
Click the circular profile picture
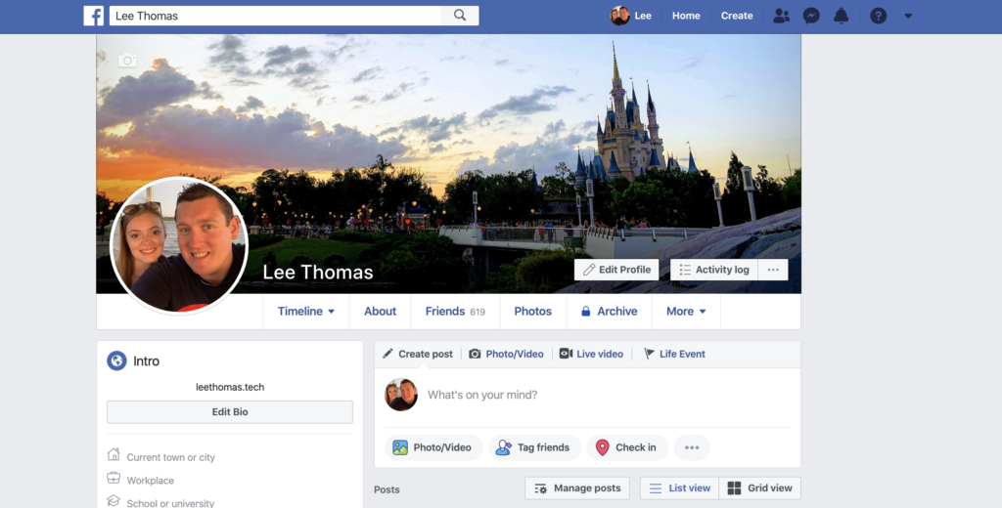coord(179,245)
